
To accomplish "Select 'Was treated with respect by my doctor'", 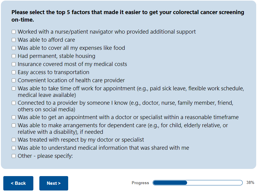I will 14,140.
